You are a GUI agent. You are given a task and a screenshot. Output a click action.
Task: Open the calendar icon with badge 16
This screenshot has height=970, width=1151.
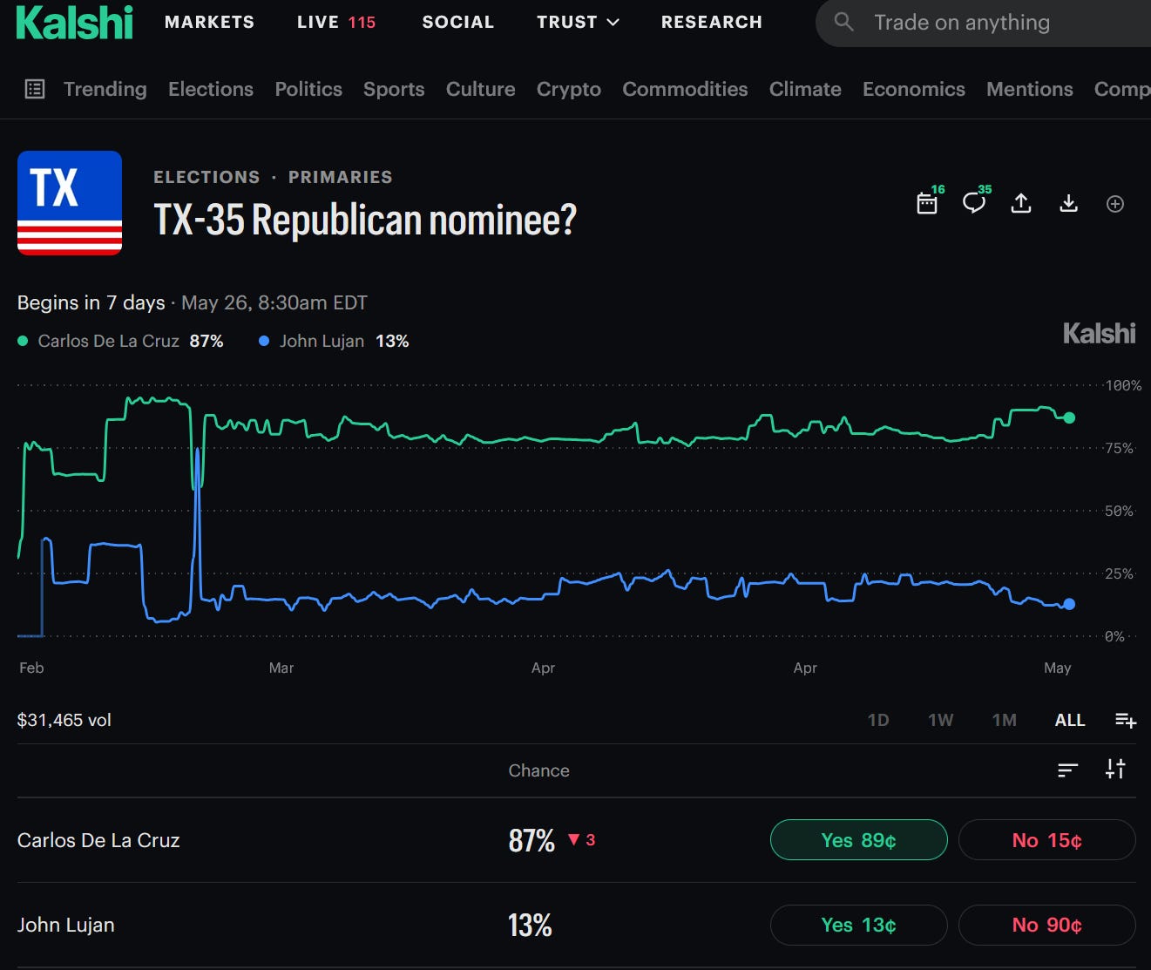click(x=927, y=203)
